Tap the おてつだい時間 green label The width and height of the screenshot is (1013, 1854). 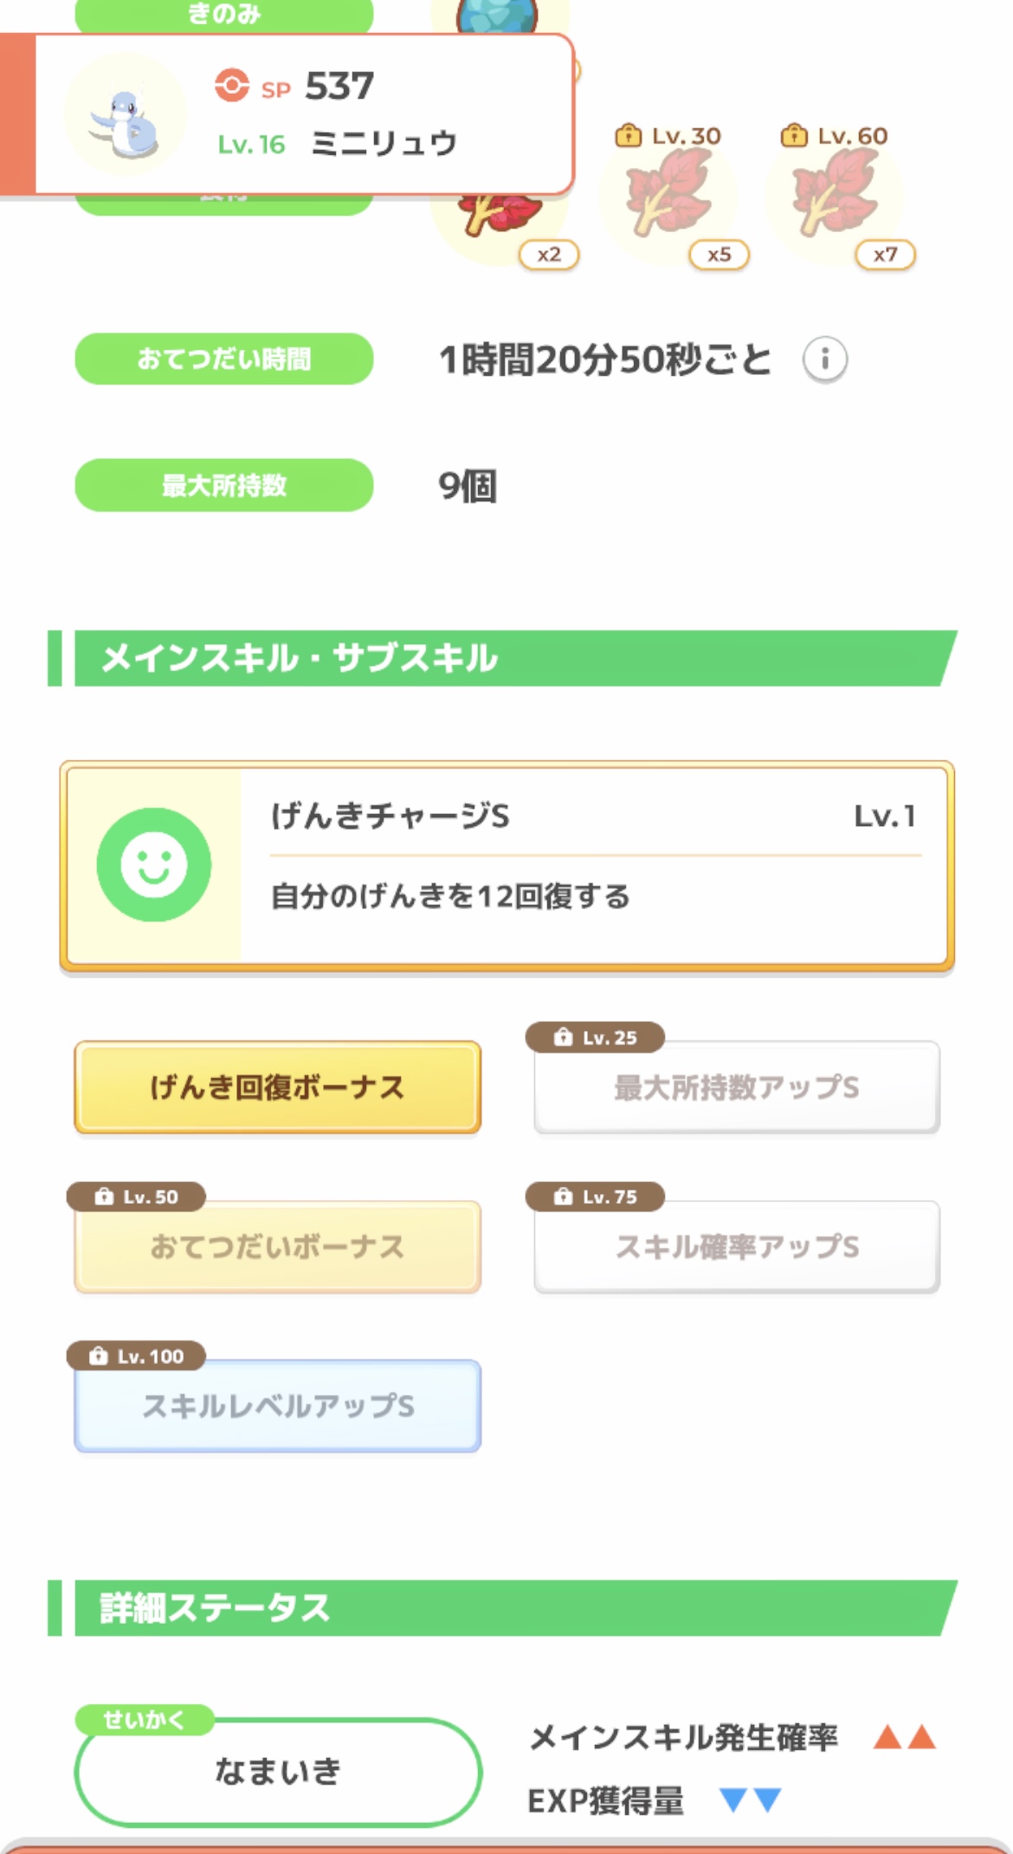coord(224,359)
